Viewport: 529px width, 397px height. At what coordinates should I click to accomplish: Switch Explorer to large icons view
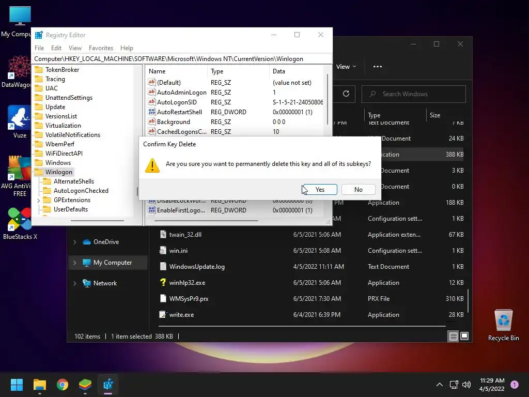coord(464,336)
